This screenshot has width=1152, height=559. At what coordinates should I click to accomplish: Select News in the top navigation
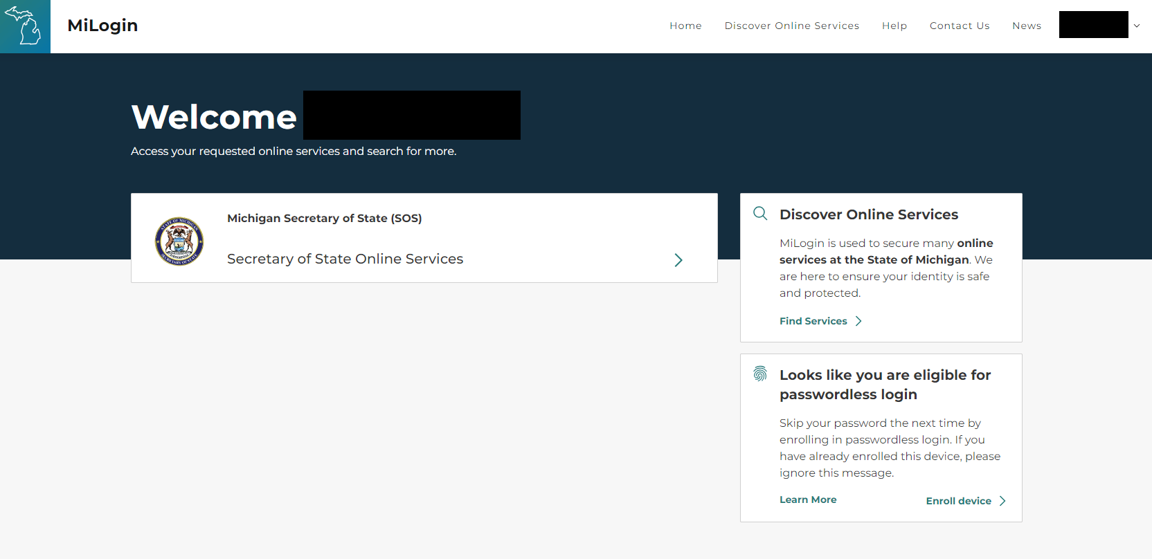tap(1027, 26)
